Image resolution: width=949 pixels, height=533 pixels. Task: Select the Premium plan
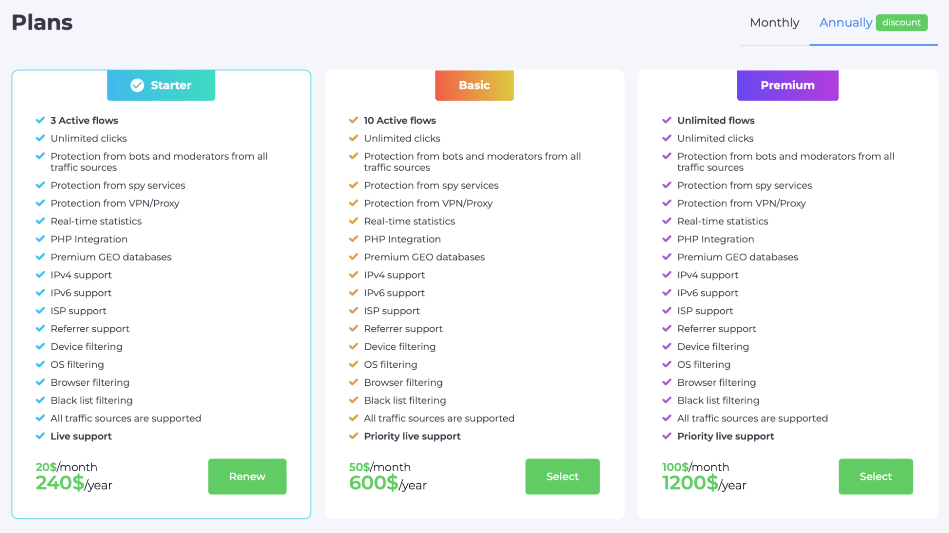point(875,476)
